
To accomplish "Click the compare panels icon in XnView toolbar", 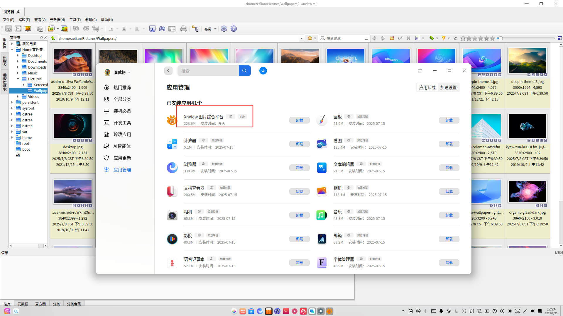I will (172, 29).
